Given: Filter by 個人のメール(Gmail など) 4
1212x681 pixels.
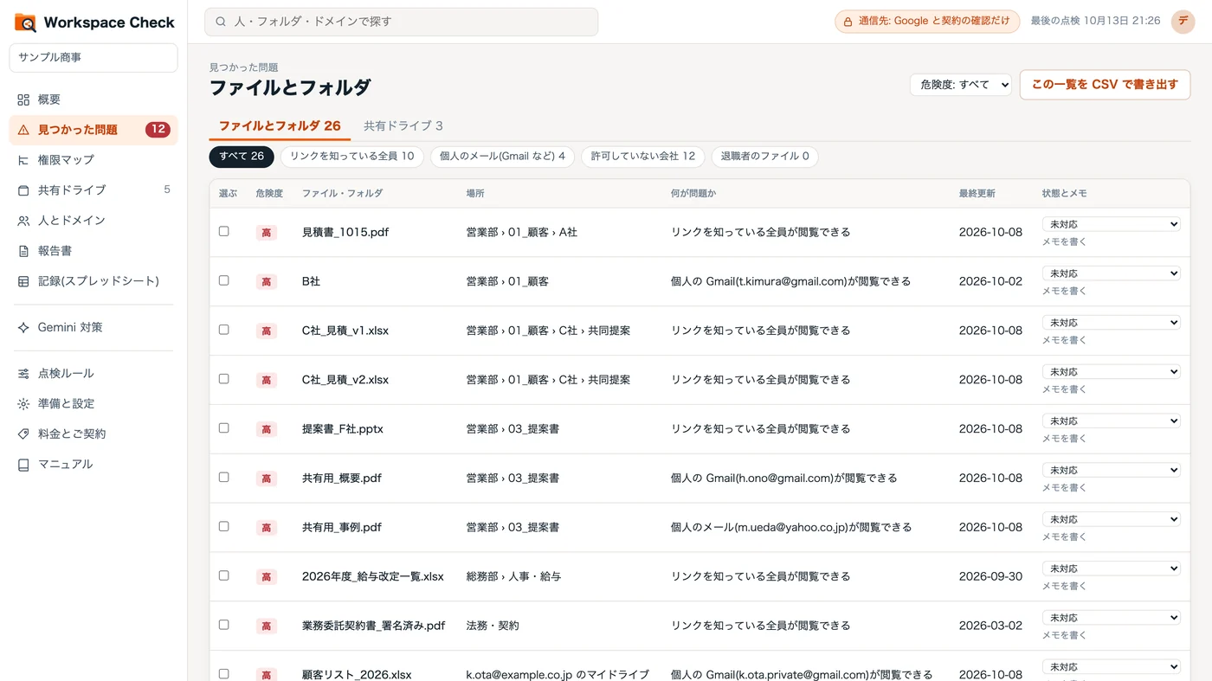Looking at the screenshot, I should click(x=502, y=157).
